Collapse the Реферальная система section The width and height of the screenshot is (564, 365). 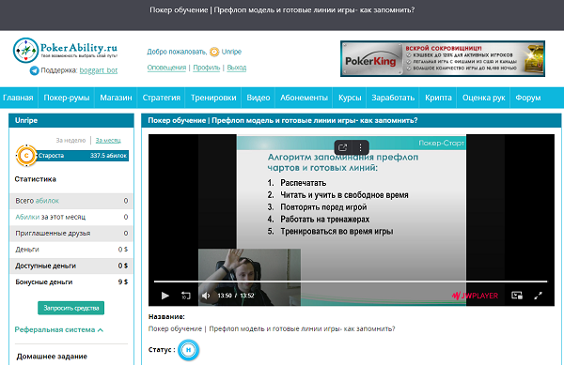[x=59, y=329]
